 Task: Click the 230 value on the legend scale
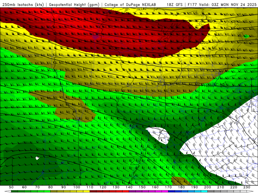pyautogui.click(x=247, y=187)
